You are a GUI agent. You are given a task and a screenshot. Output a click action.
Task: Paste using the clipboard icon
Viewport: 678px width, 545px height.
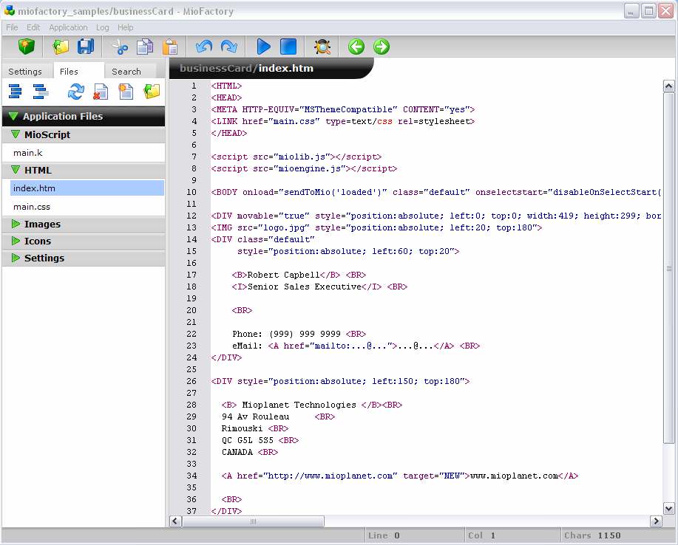170,47
